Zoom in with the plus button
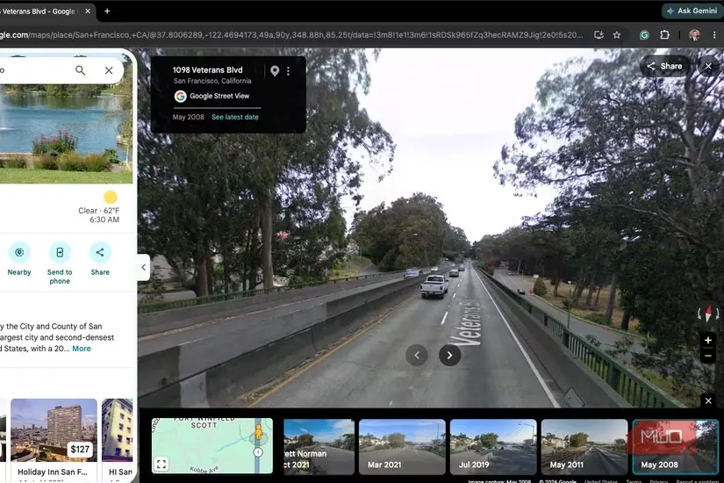The height and width of the screenshot is (483, 724). (708, 340)
